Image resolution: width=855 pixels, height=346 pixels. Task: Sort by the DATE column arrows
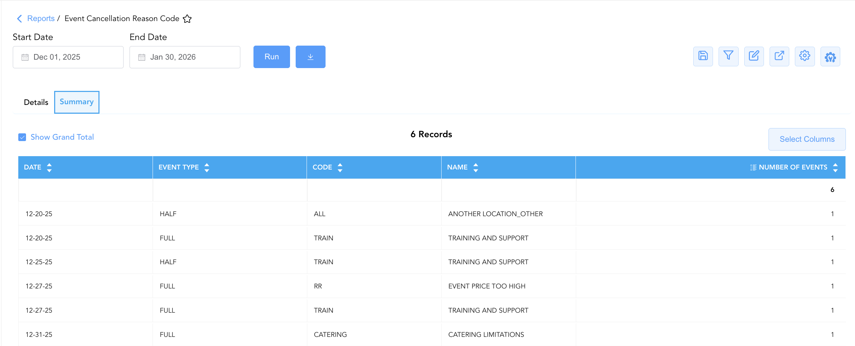(49, 167)
